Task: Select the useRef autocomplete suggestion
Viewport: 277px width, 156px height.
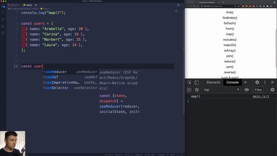Action: (x=70, y=77)
